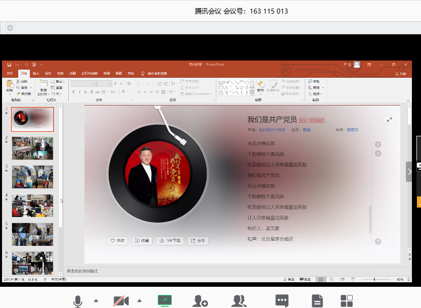The width and height of the screenshot is (421, 308).
Task: Toggle Bold formatting
Action: tap(74, 92)
